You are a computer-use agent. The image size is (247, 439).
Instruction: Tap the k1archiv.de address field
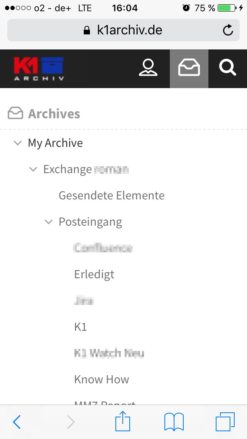[x=123, y=30]
